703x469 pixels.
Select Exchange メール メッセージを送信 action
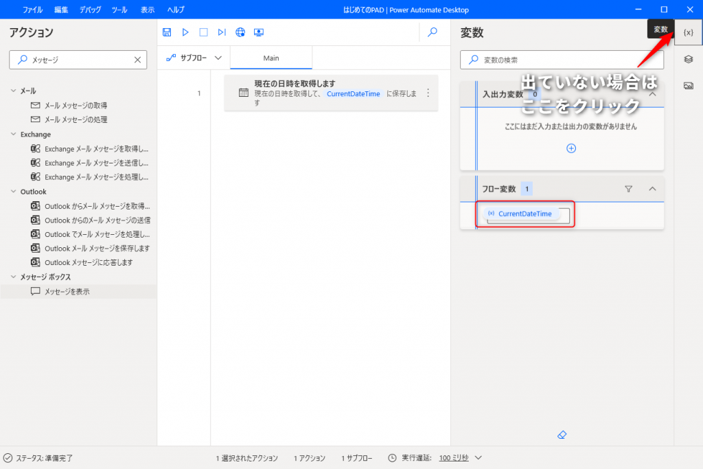[x=90, y=163]
